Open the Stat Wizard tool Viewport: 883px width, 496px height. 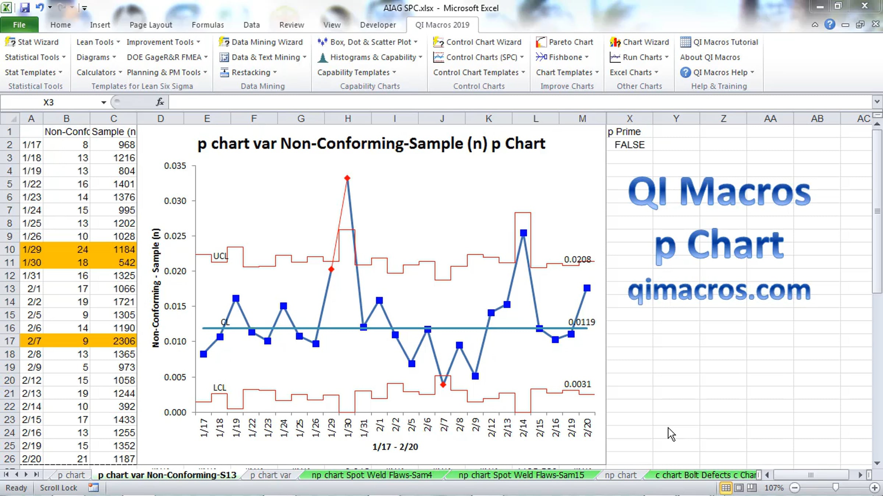coord(32,42)
